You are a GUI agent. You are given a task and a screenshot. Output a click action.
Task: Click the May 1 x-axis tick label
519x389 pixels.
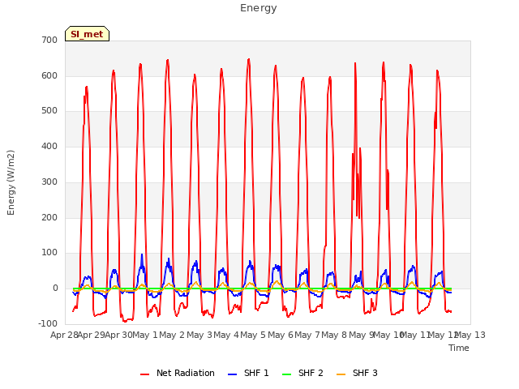145,335
